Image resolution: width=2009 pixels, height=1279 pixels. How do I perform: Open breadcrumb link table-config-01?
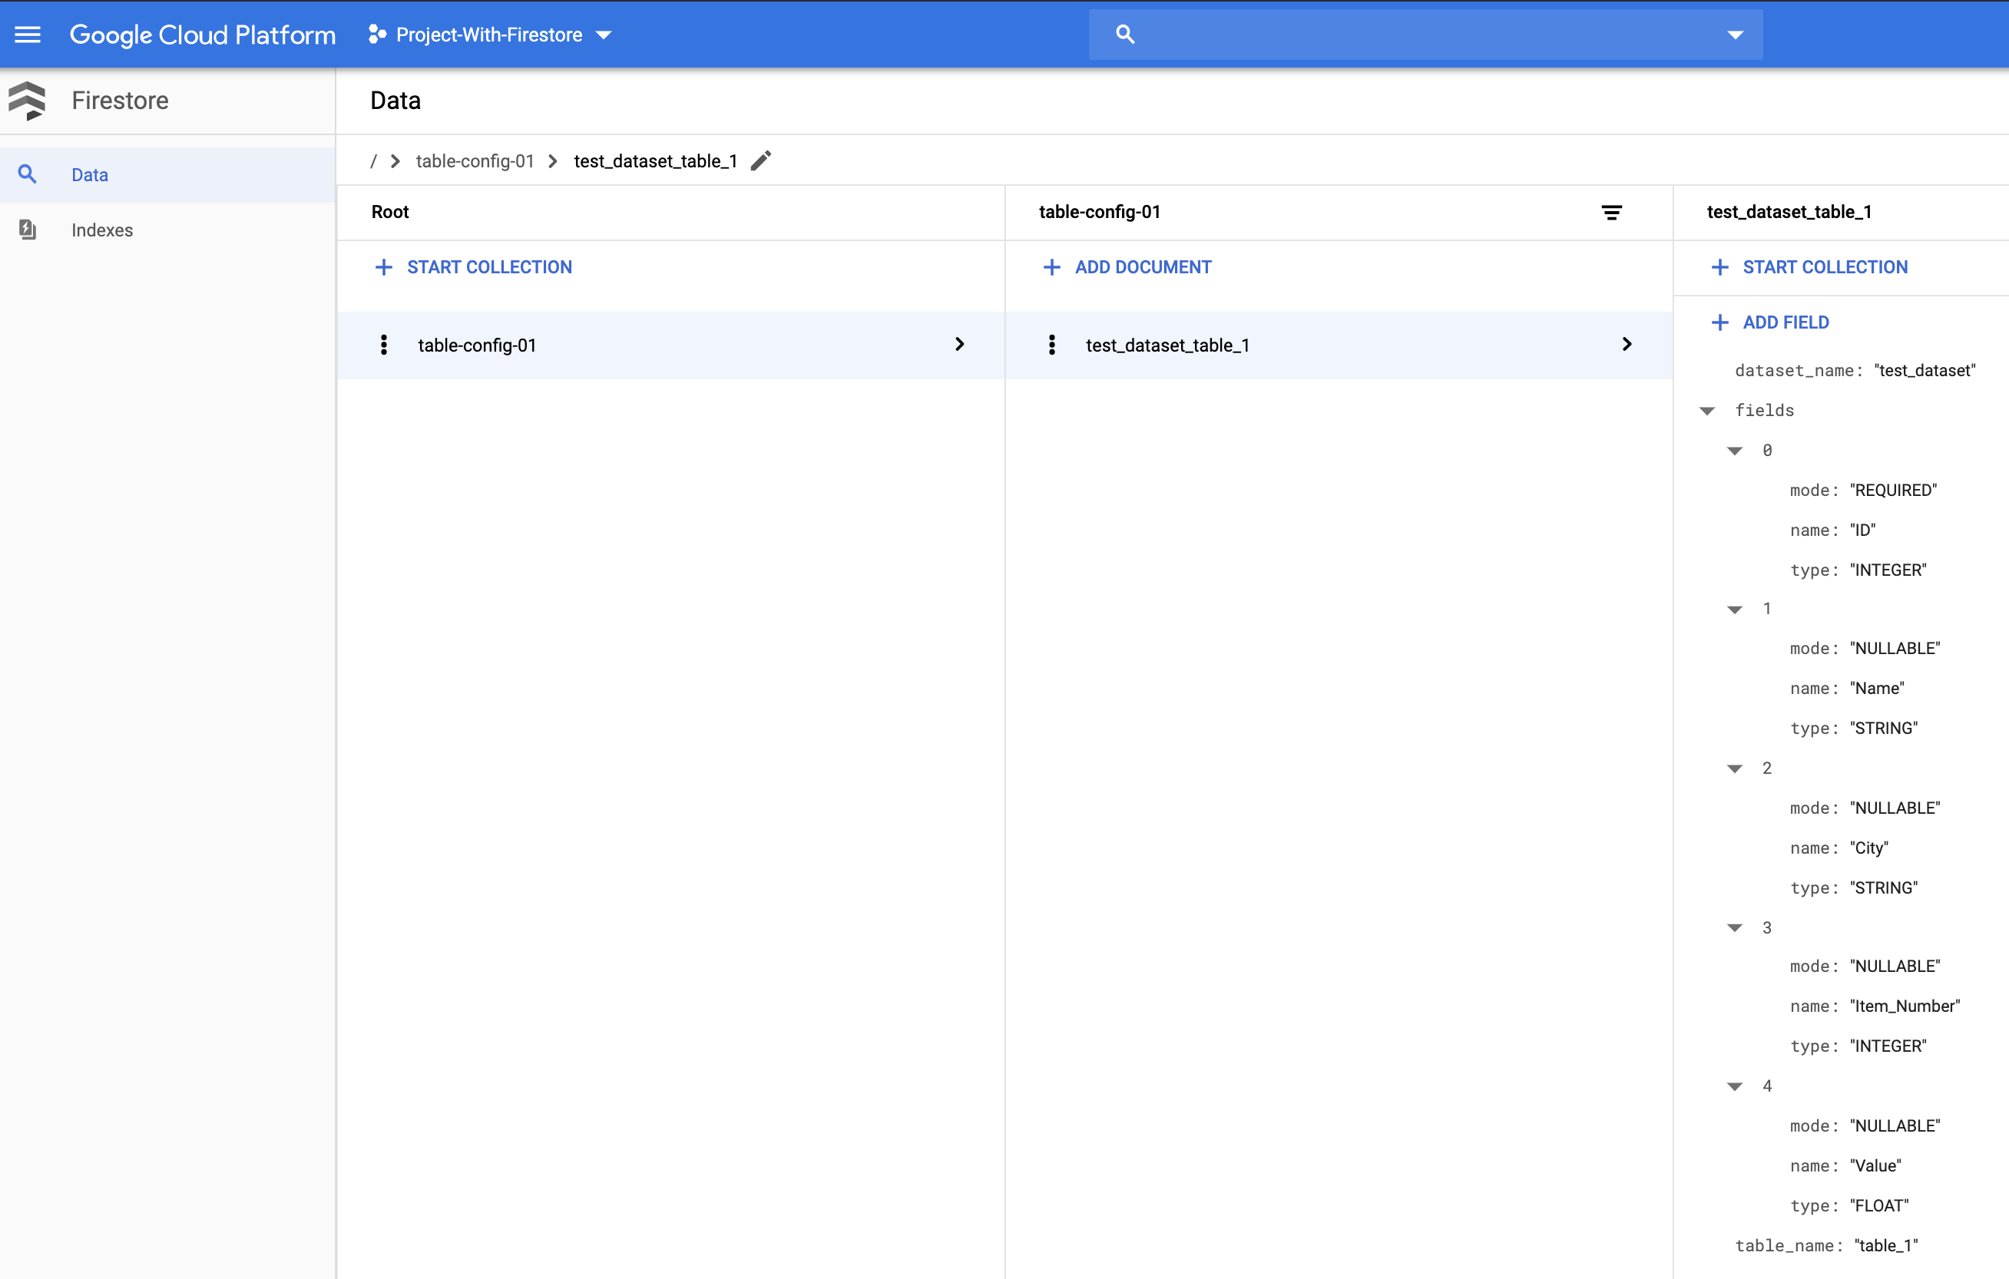[474, 160]
